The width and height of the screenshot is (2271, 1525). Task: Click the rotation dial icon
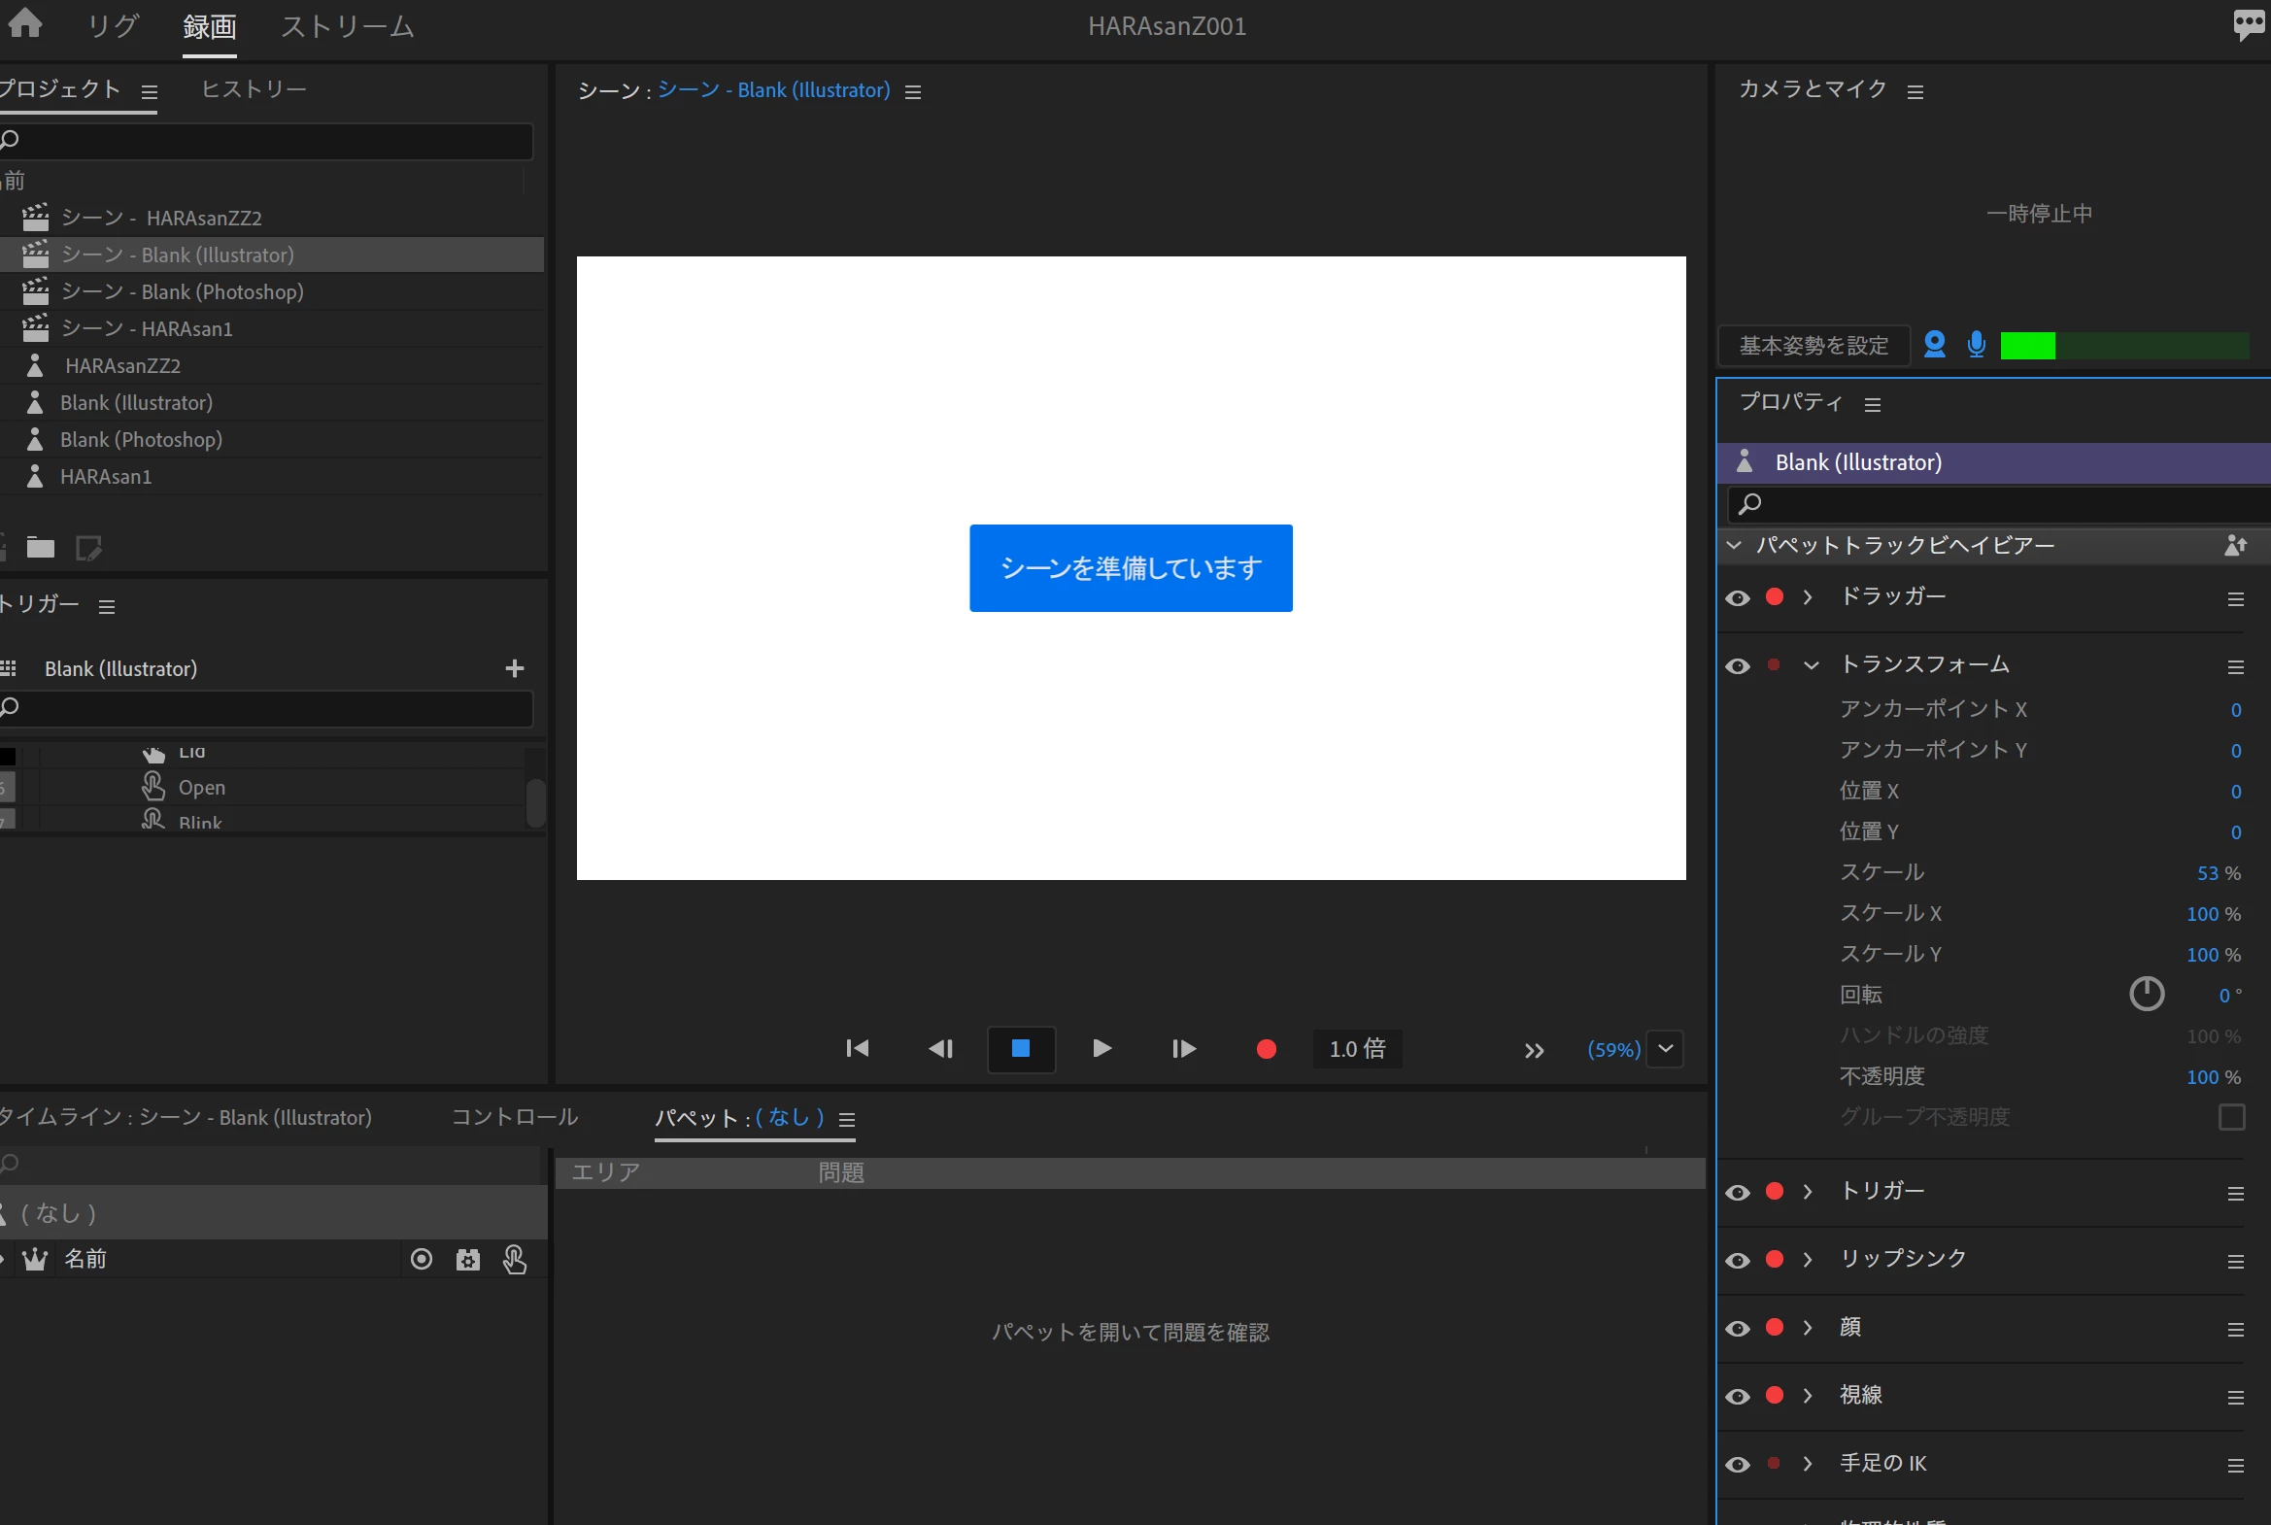pos(2146,994)
